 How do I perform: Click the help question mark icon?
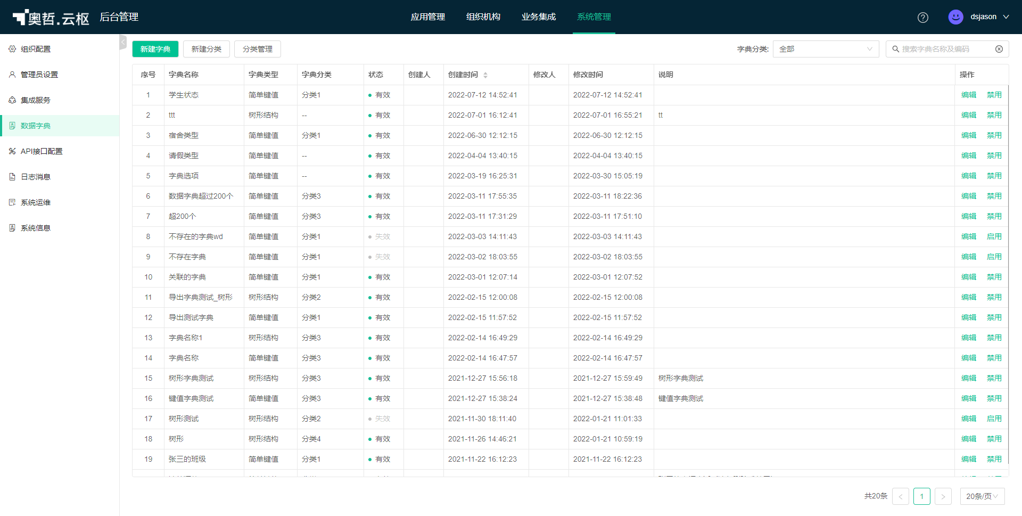click(923, 17)
